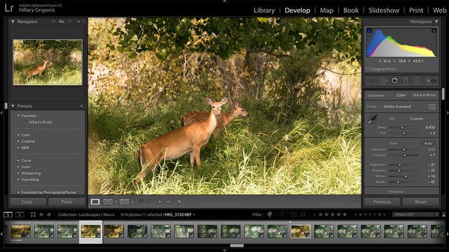The image size is (449, 252).
Task: Set treatment to Black & White
Action: pos(425,95)
